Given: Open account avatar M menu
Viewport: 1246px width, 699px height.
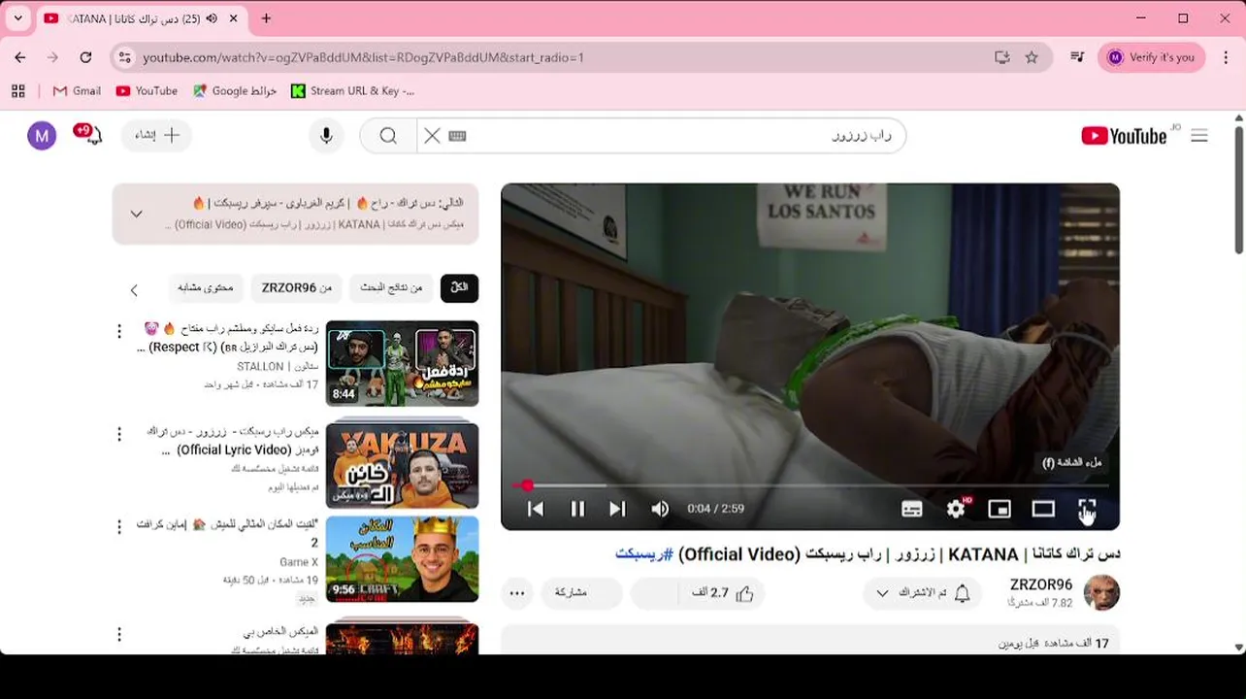Looking at the screenshot, I should tap(42, 136).
